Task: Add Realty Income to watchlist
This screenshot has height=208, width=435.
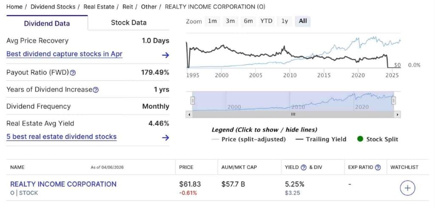Action: coord(407,188)
